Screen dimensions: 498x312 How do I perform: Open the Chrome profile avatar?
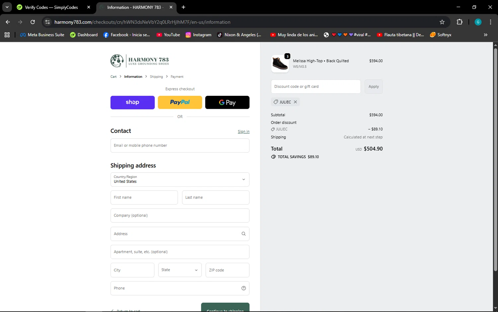coord(478,22)
